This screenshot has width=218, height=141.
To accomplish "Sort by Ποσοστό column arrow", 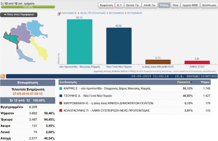I will 191,82.
